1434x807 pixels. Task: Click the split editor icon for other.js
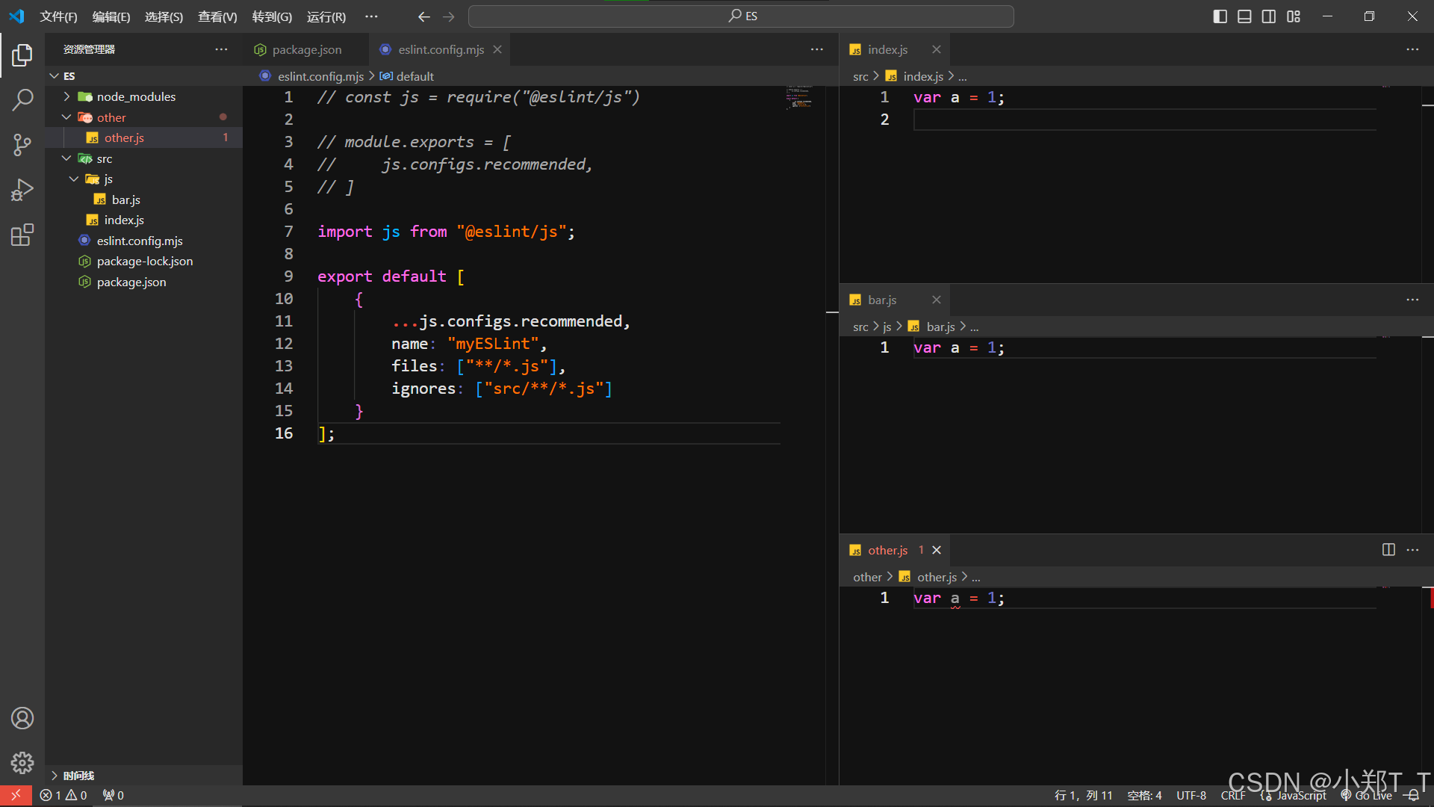click(x=1388, y=550)
